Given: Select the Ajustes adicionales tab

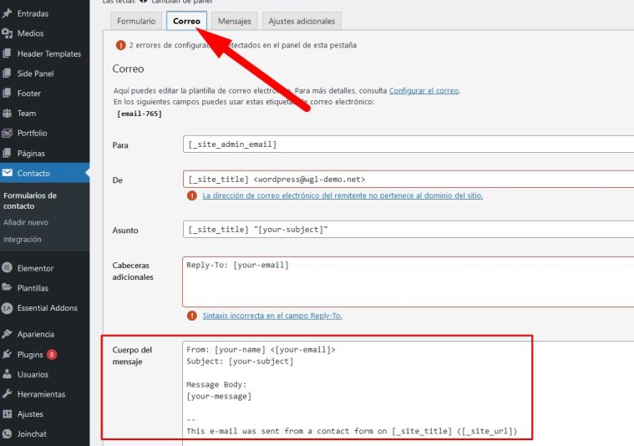Looking at the screenshot, I should (301, 20).
